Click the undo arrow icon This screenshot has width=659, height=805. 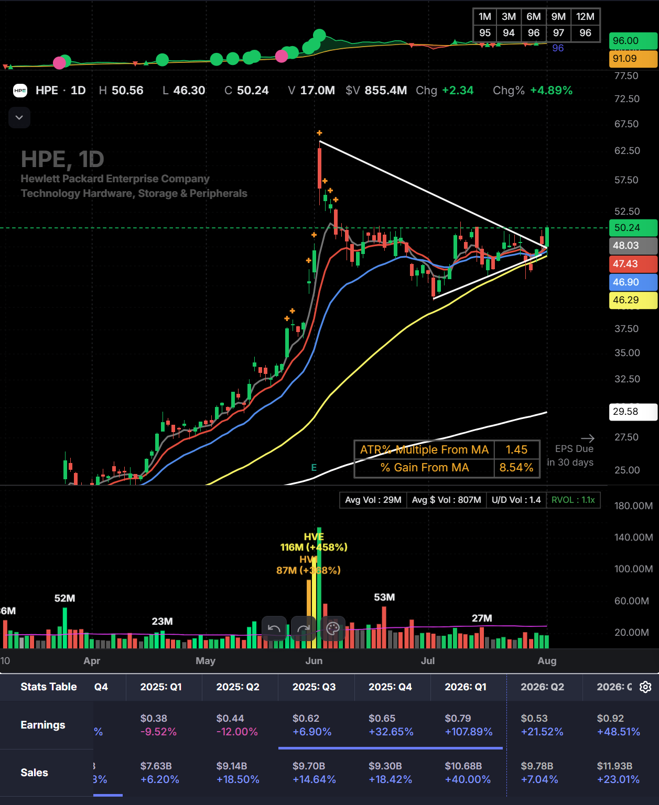coord(274,628)
